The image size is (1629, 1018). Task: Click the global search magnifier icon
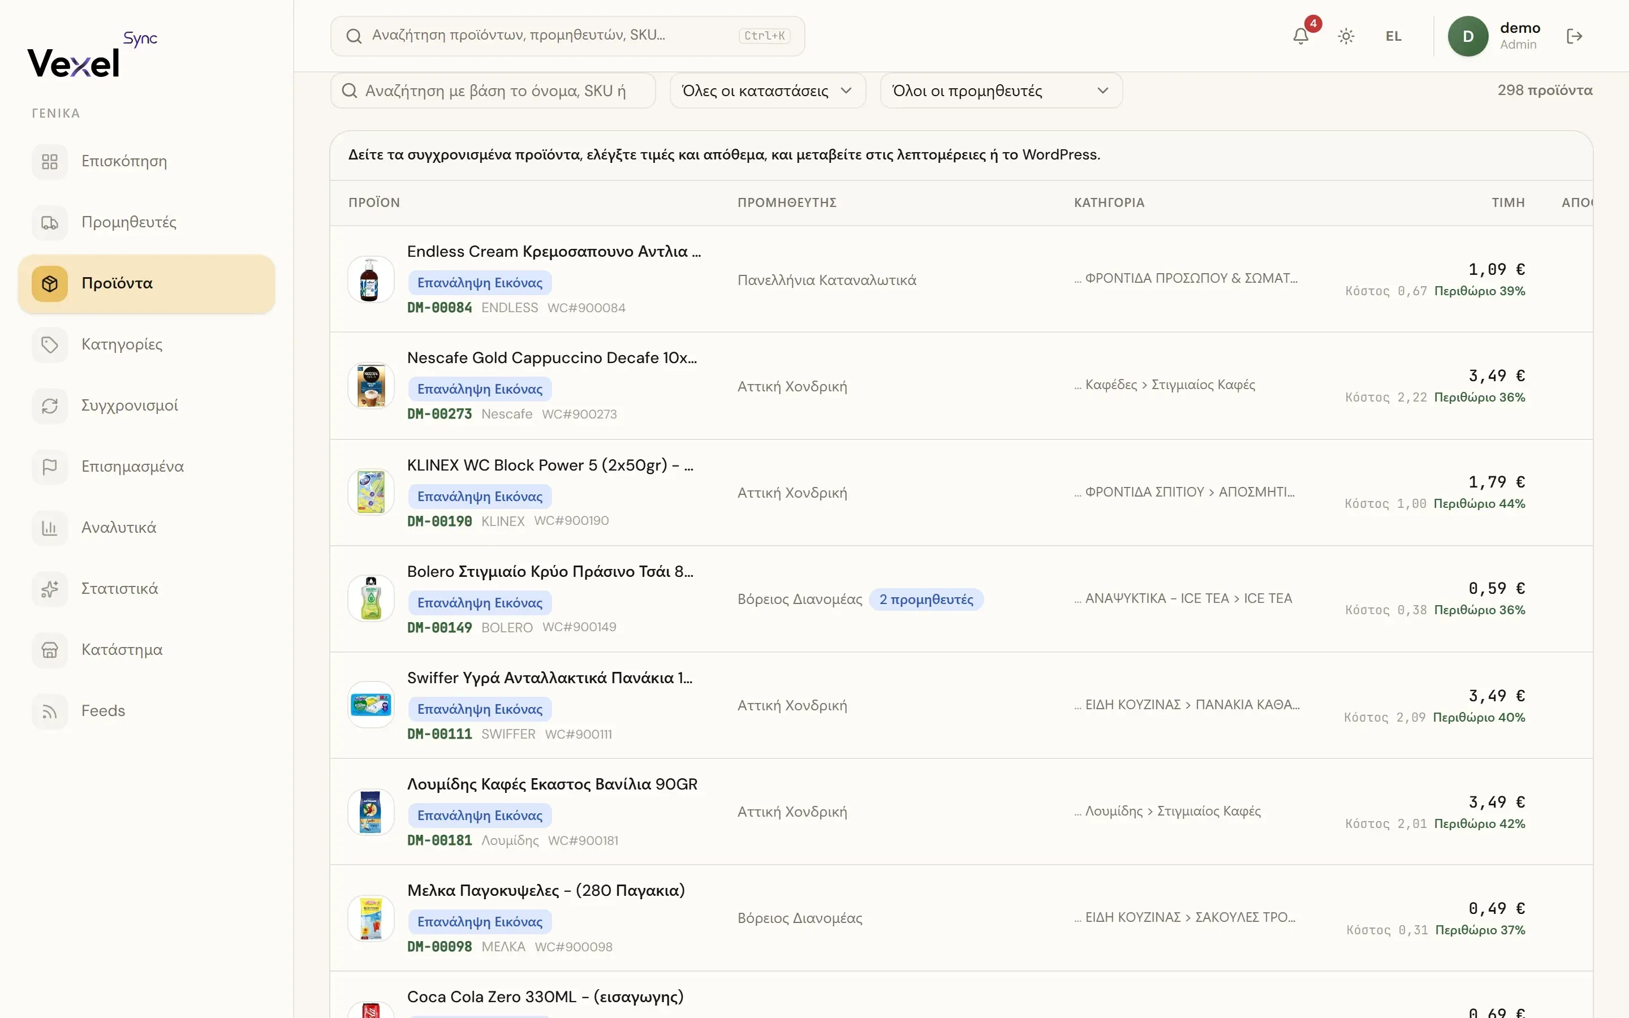click(354, 36)
